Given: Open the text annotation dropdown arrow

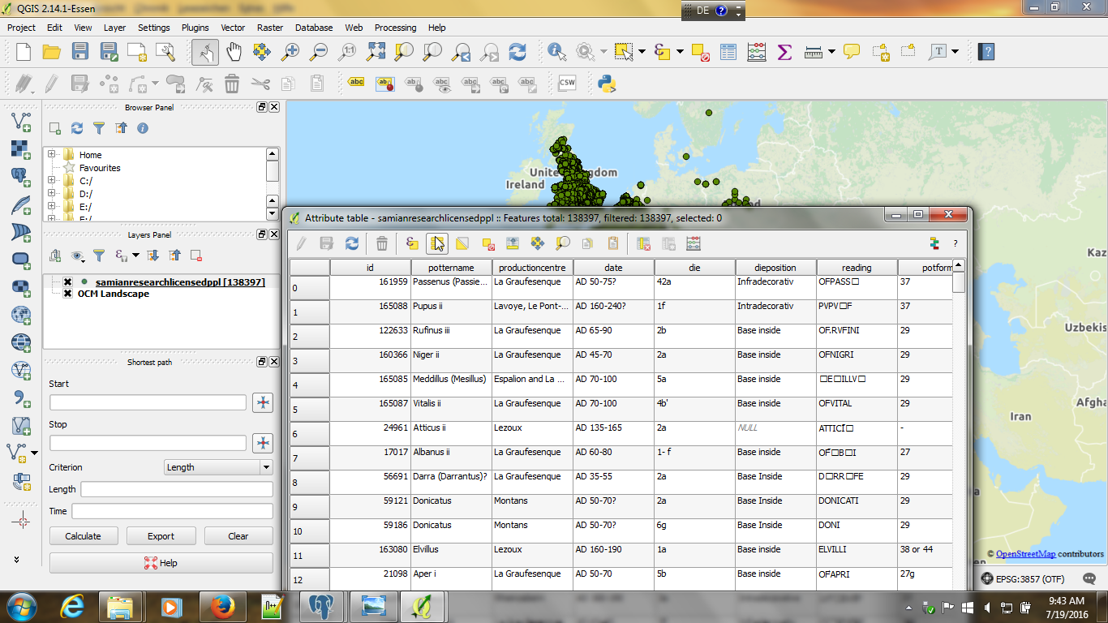Looking at the screenshot, I should tap(955, 52).
